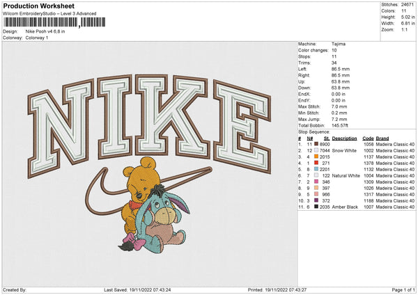
Task: Select the Snow White color swatch
Action: pos(316,150)
